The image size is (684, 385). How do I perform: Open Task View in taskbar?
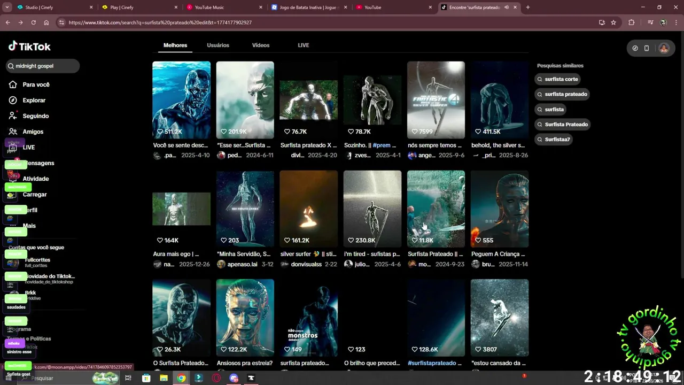pos(128,378)
